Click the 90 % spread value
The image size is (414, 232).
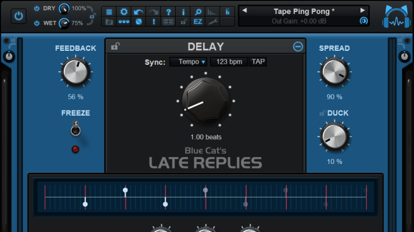tap(334, 97)
